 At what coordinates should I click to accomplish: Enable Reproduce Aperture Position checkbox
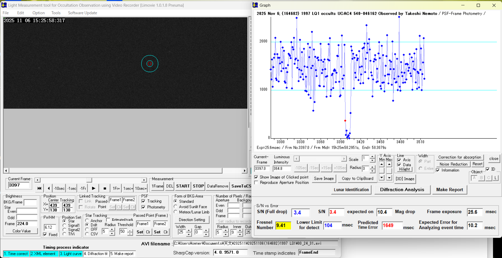(x=256, y=183)
